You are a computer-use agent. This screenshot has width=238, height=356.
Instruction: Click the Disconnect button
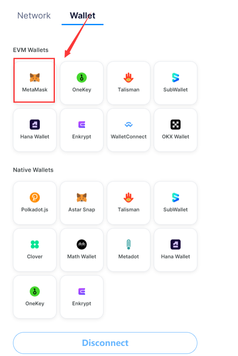(x=105, y=343)
